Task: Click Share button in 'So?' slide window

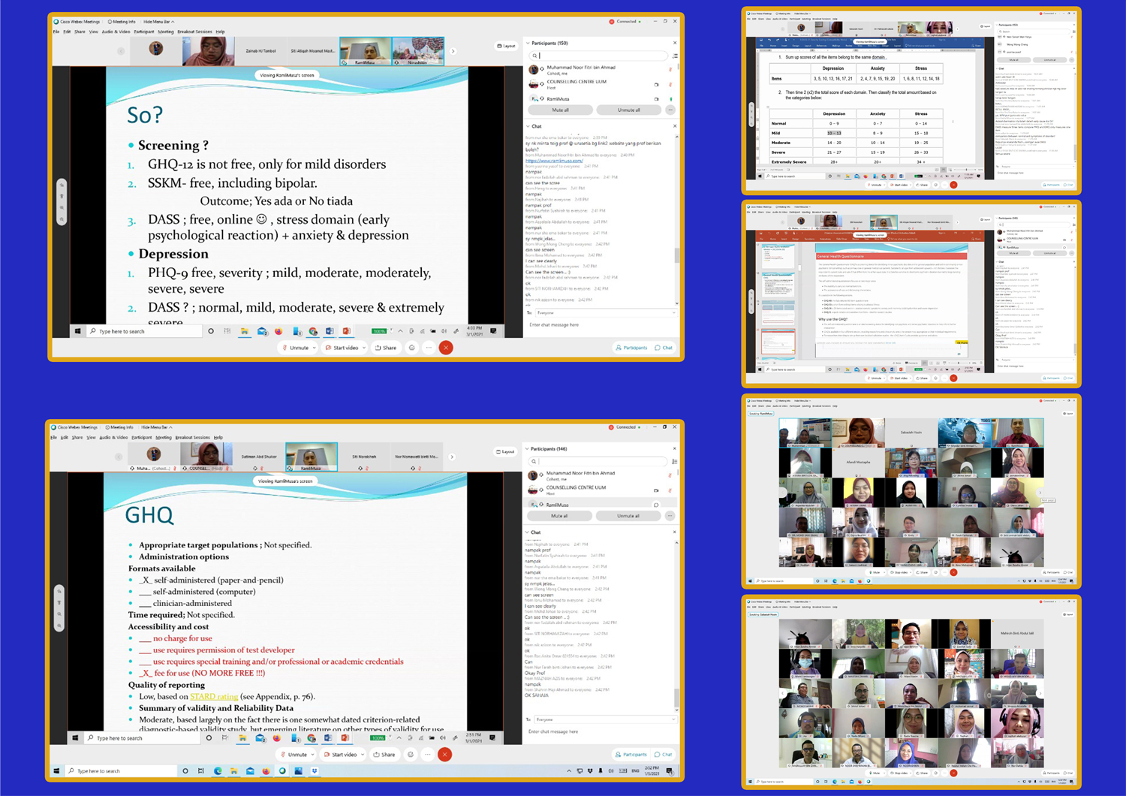Action: coord(386,348)
